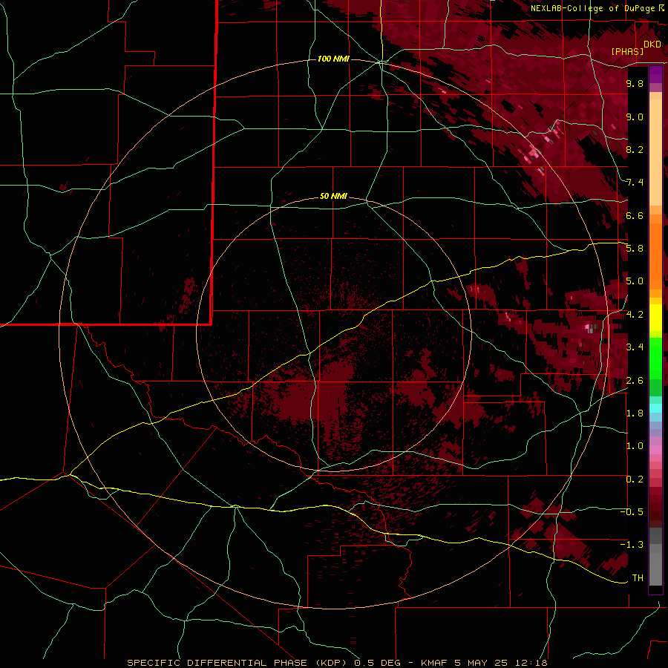The image size is (668, 668).
Task: Click the 8.2 scale value
Action: [x=635, y=149]
